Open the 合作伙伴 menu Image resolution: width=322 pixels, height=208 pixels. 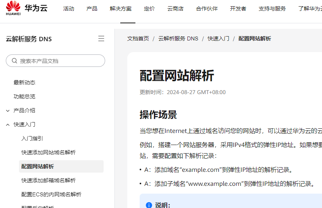click(x=207, y=9)
